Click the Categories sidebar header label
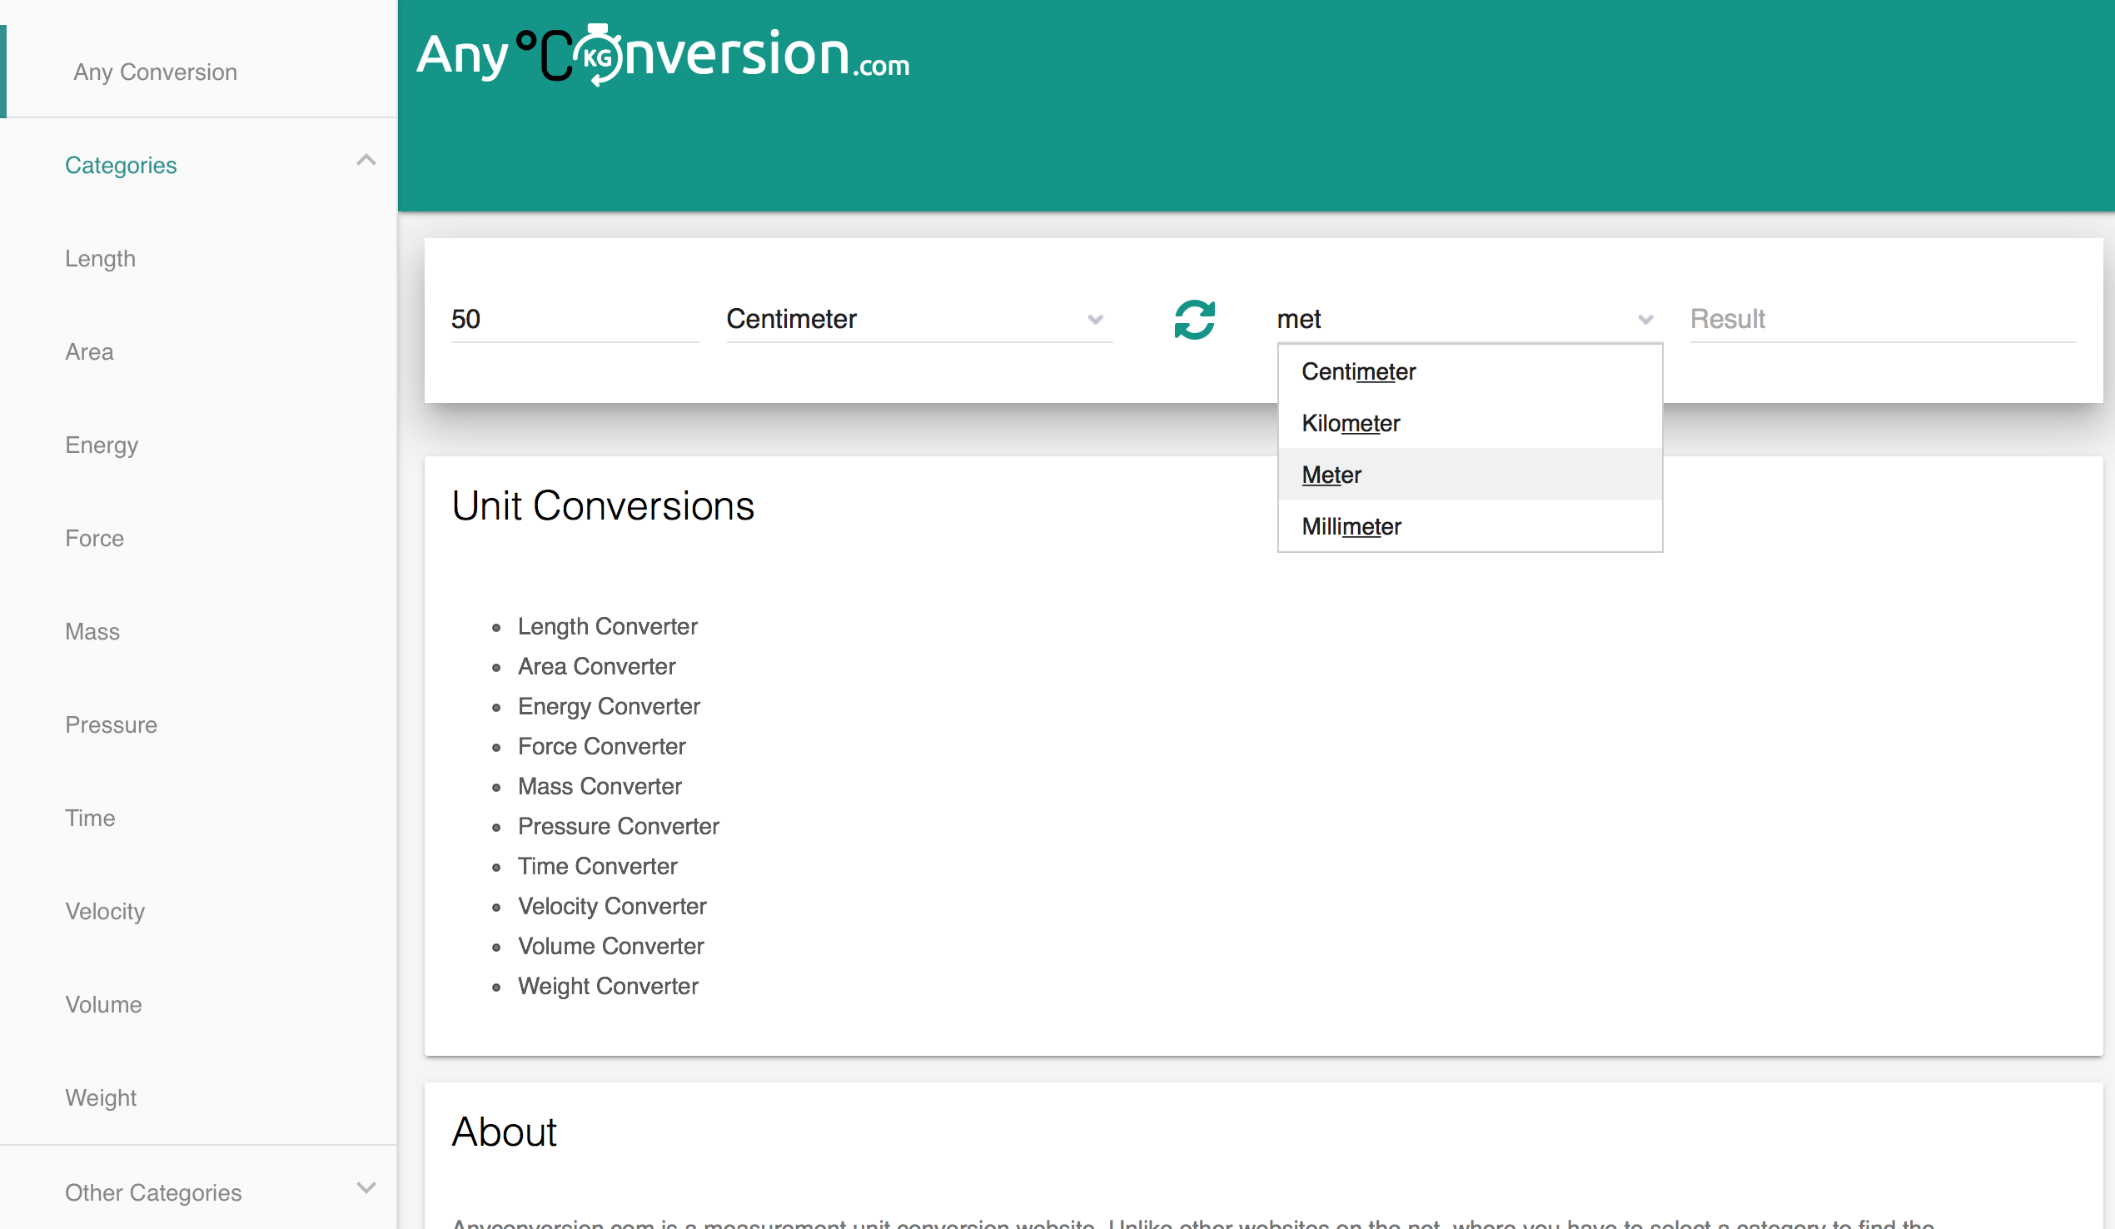Viewport: 2115px width, 1229px height. click(121, 166)
